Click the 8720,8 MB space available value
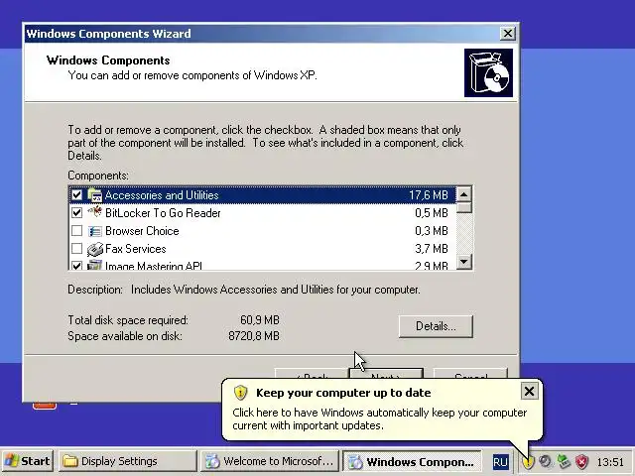This screenshot has width=635, height=476. 254,336
